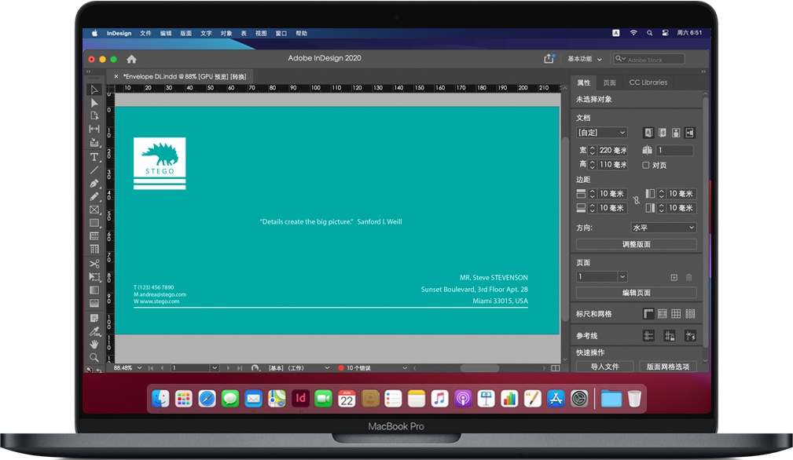Toggle rulers display in 标尺和网格
Screen dimensions: 793x460
pos(648,314)
